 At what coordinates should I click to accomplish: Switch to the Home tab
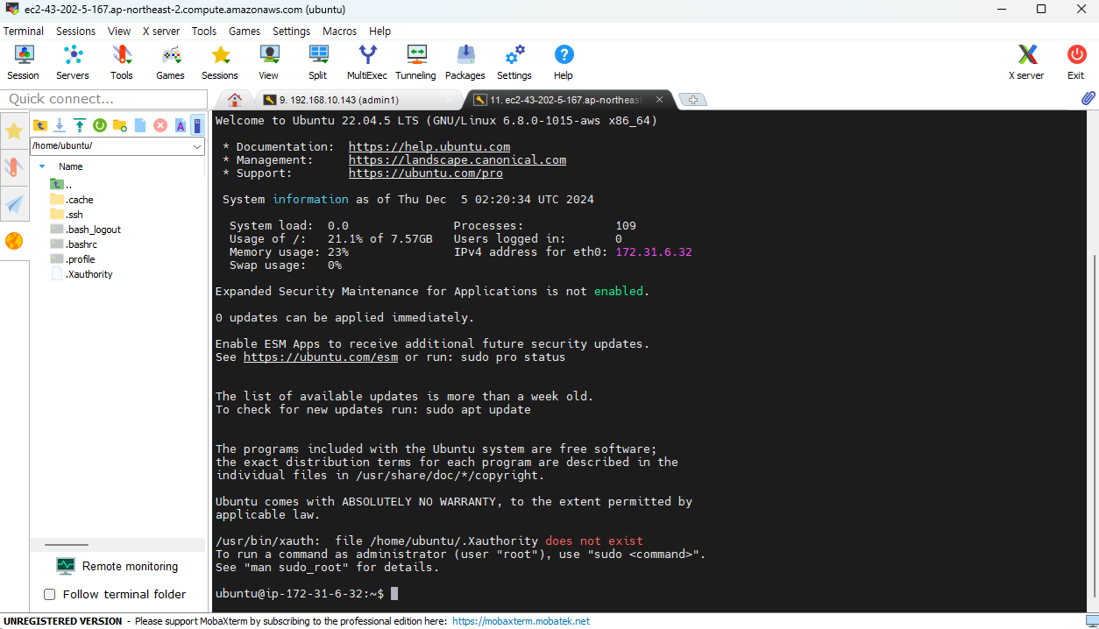(x=234, y=99)
